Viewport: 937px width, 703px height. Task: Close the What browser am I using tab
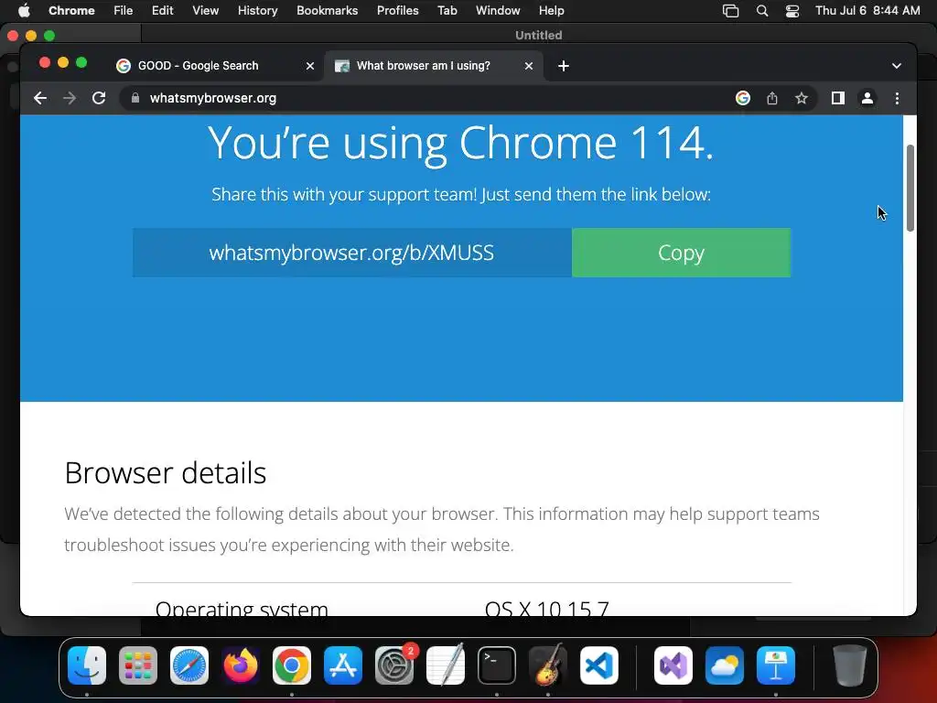[529, 66]
